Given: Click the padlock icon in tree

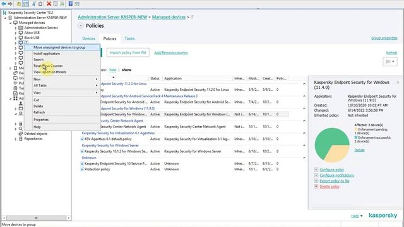Looking at the screenshot, I should pyautogui.click(x=21, y=124).
